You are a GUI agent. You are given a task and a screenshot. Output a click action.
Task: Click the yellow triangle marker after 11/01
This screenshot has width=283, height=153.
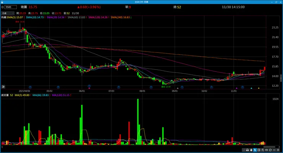point(259,88)
